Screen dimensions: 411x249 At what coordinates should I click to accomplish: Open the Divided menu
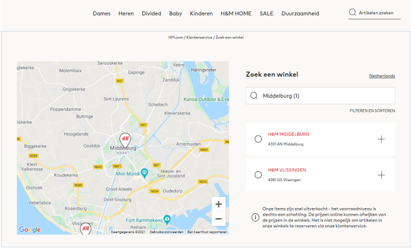(x=152, y=13)
